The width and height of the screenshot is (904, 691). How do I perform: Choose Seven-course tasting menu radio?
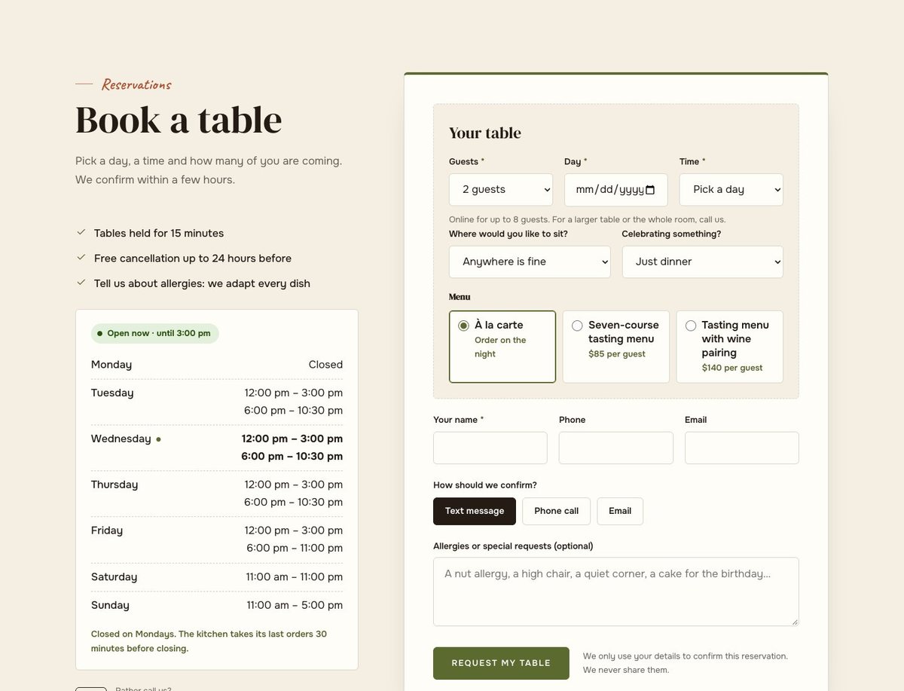(x=577, y=326)
